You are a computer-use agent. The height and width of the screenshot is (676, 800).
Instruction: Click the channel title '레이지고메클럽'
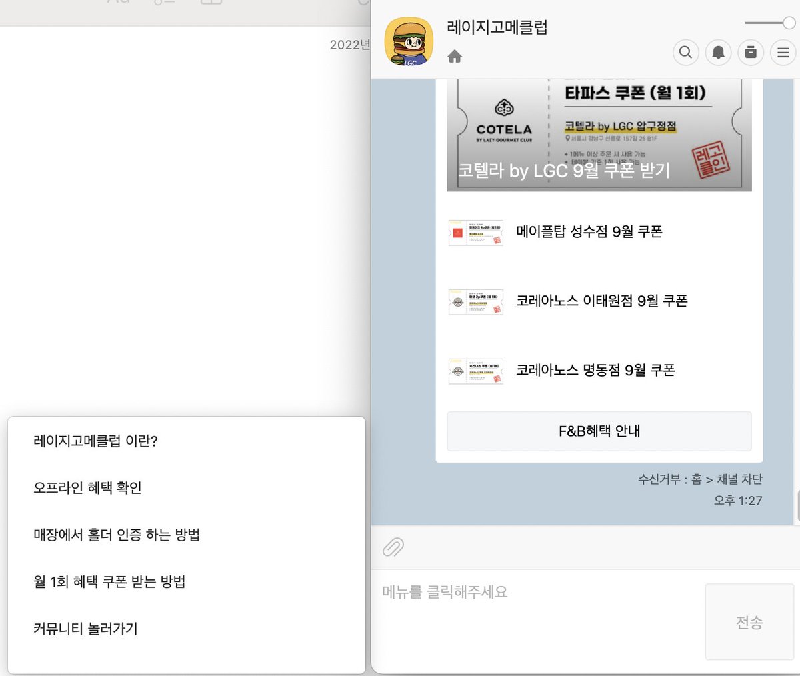click(497, 27)
